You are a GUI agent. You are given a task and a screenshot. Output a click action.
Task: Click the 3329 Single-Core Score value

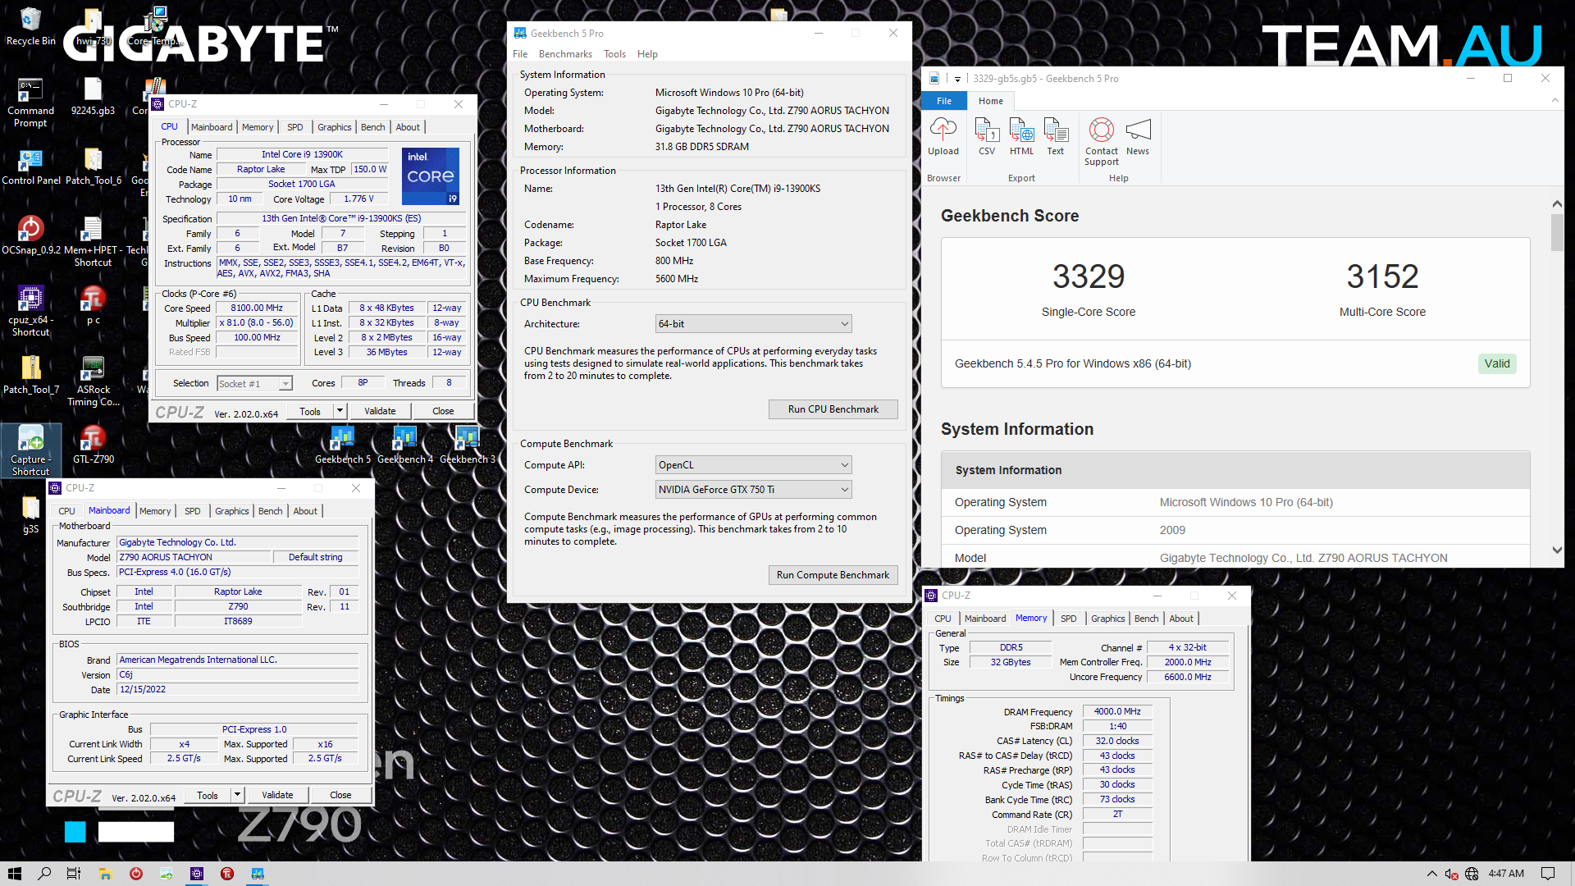coord(1089,276)
